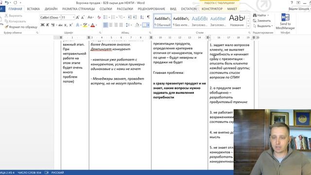Switch to the ССЫЛКИ tab
Viewport: 311px width, 175px height.
point(106,9)
